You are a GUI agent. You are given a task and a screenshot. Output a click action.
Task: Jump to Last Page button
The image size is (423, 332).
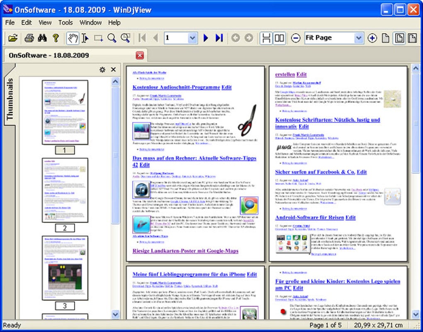(x=219, y=38)
